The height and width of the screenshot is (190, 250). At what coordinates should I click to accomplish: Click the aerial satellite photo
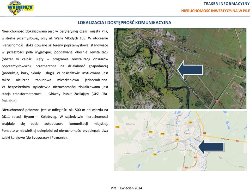pyautogui.click(x=180, y=69)
